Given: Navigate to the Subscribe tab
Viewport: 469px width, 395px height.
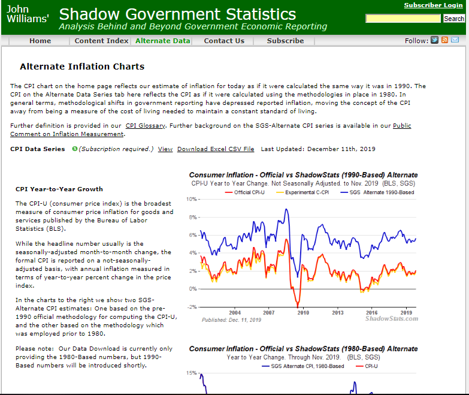Looking at the screenshot, I should [285, 41].
